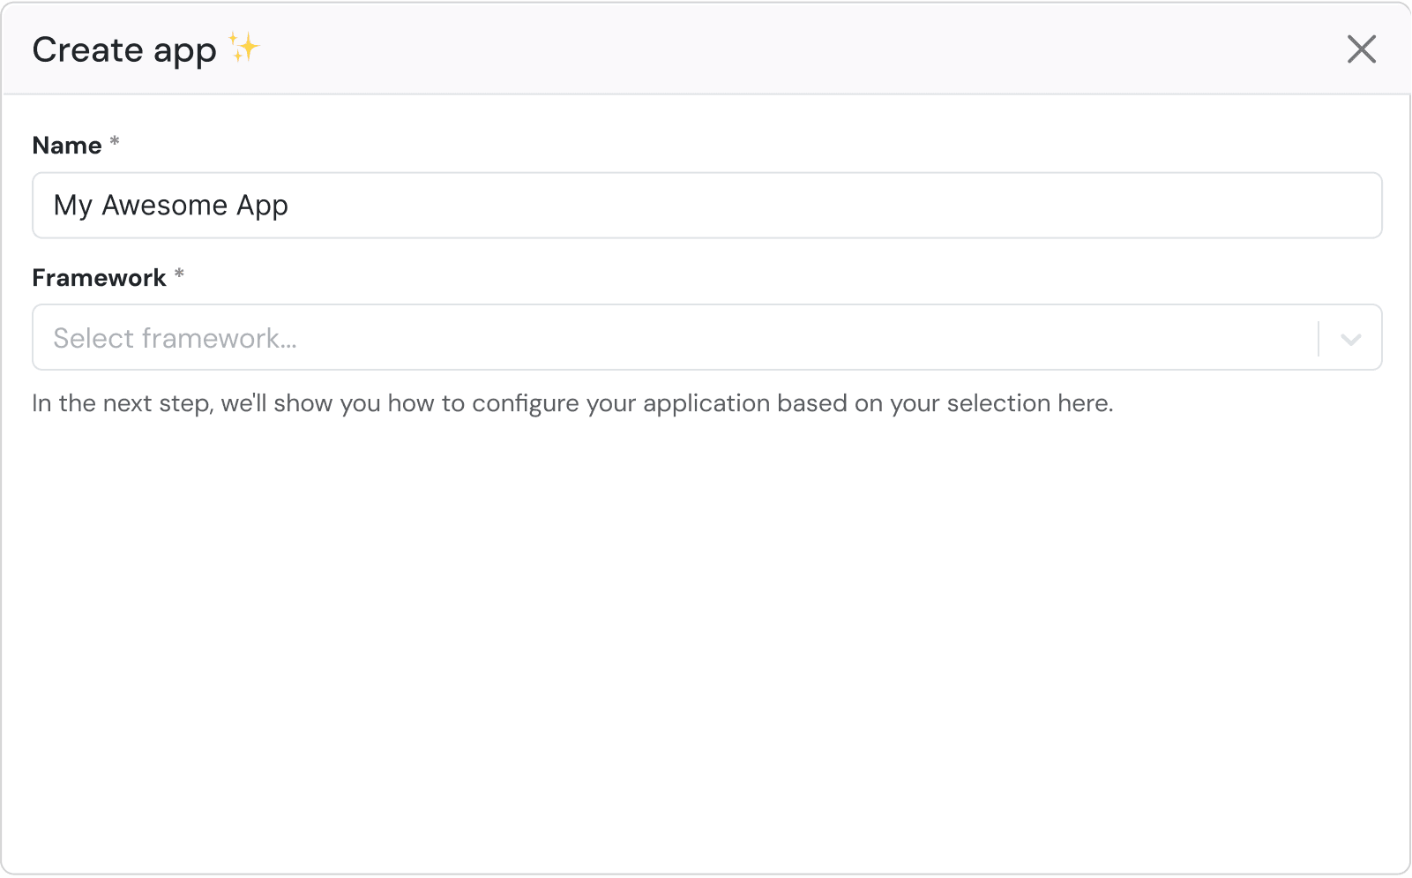Click My Awesome App text in the input

[170, 205]
